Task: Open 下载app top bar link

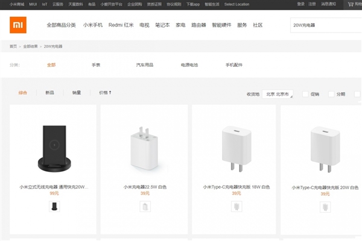Action: (x=193, y=4)
